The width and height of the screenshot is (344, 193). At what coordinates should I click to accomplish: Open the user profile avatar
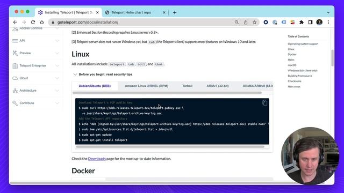[319, 22]
